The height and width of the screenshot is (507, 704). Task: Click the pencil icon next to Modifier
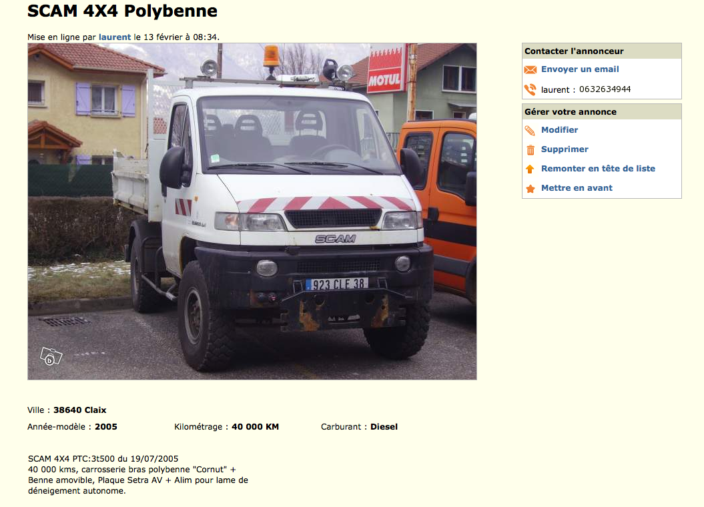coord(531,131)
